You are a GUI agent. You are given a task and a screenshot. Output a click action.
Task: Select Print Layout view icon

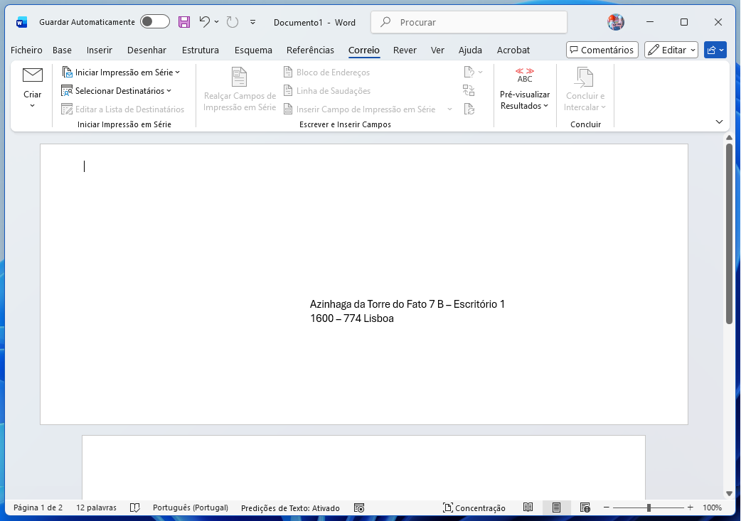click(x=556, y=507)
